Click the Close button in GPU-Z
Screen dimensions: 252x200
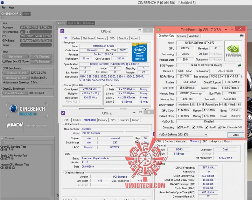click(236, 135)
